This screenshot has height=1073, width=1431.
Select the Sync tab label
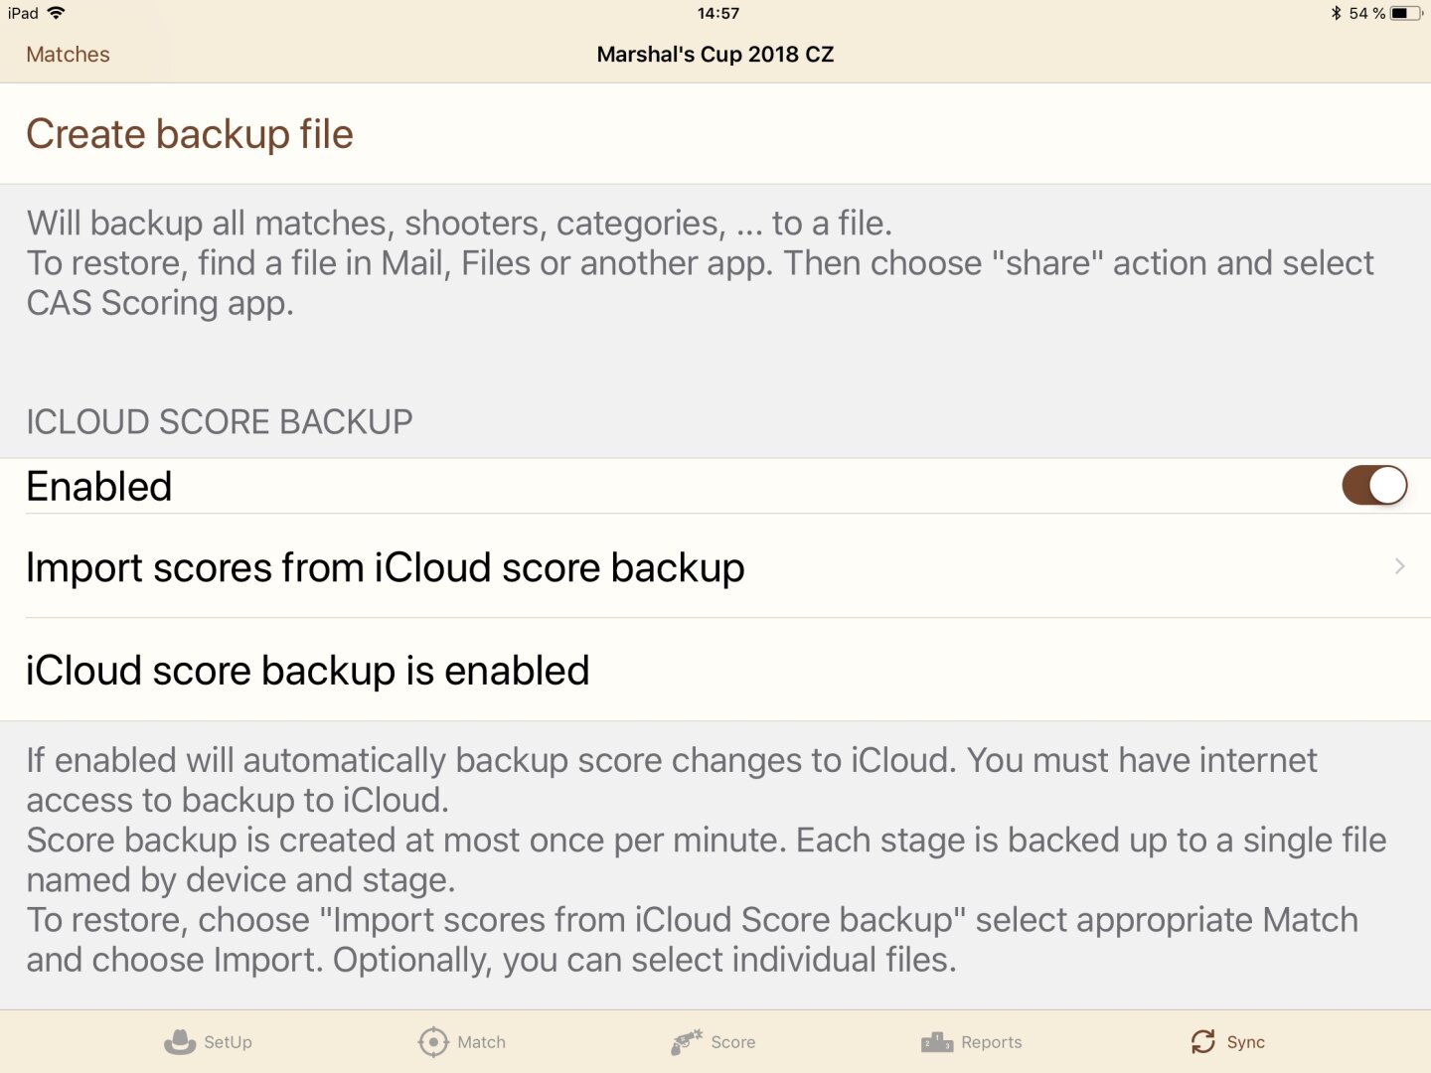1245,1042
